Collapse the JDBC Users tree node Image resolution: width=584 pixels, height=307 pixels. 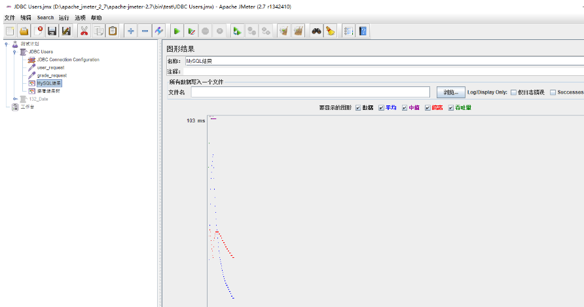14,52
